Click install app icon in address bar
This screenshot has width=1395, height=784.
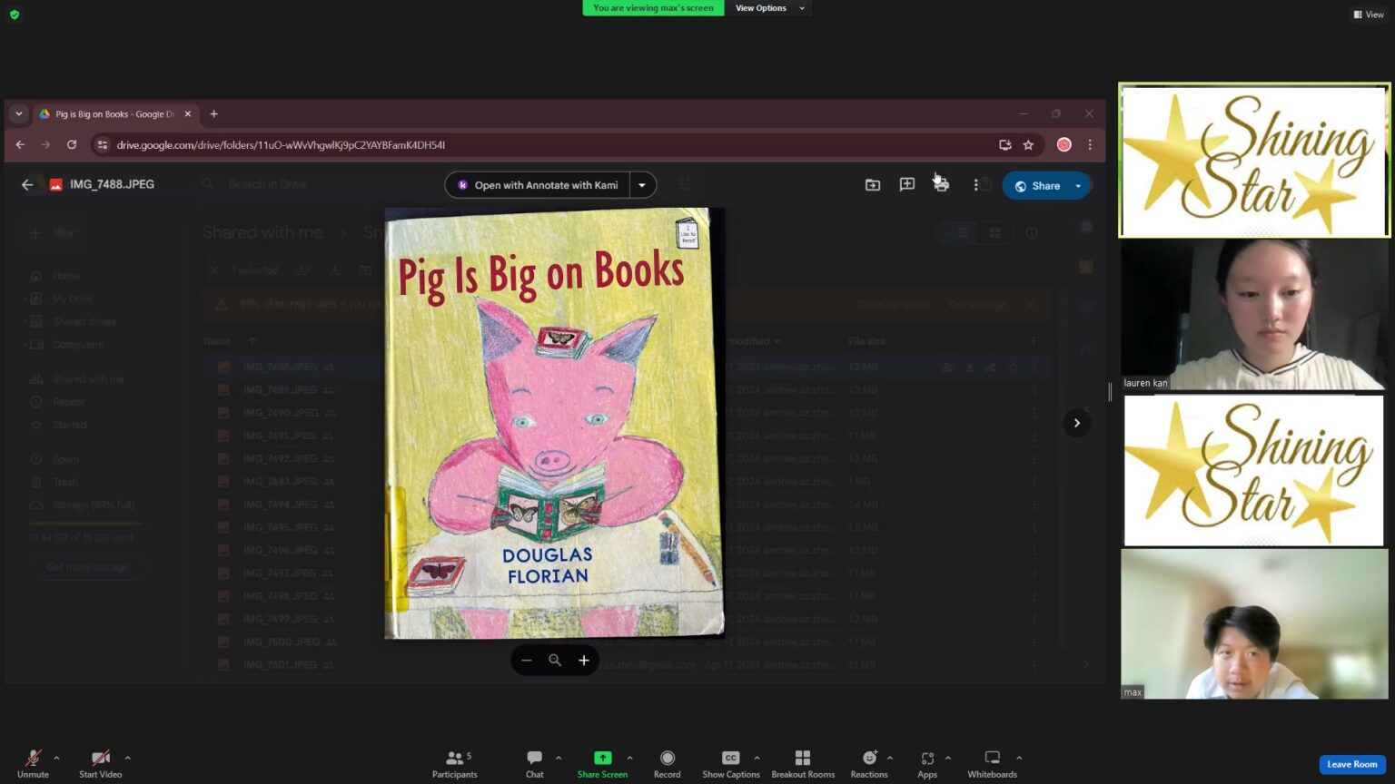pos(1004,145)
